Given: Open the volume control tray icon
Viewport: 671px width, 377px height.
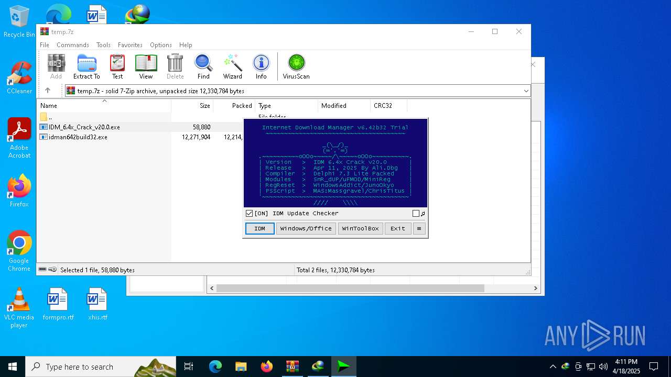Looking at the screenshot, I should tap(603, 367).
